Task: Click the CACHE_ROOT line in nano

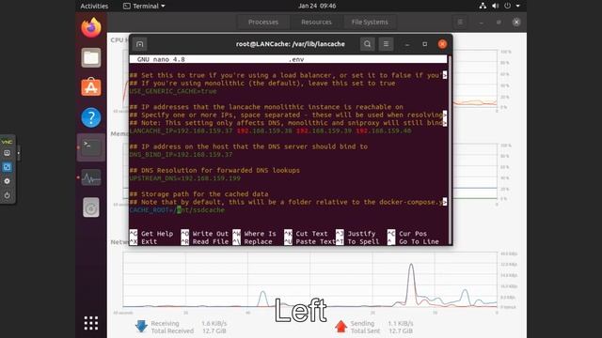Action: [177, 210]
